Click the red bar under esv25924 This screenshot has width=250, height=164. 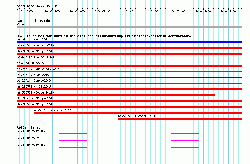coord(129,83)
